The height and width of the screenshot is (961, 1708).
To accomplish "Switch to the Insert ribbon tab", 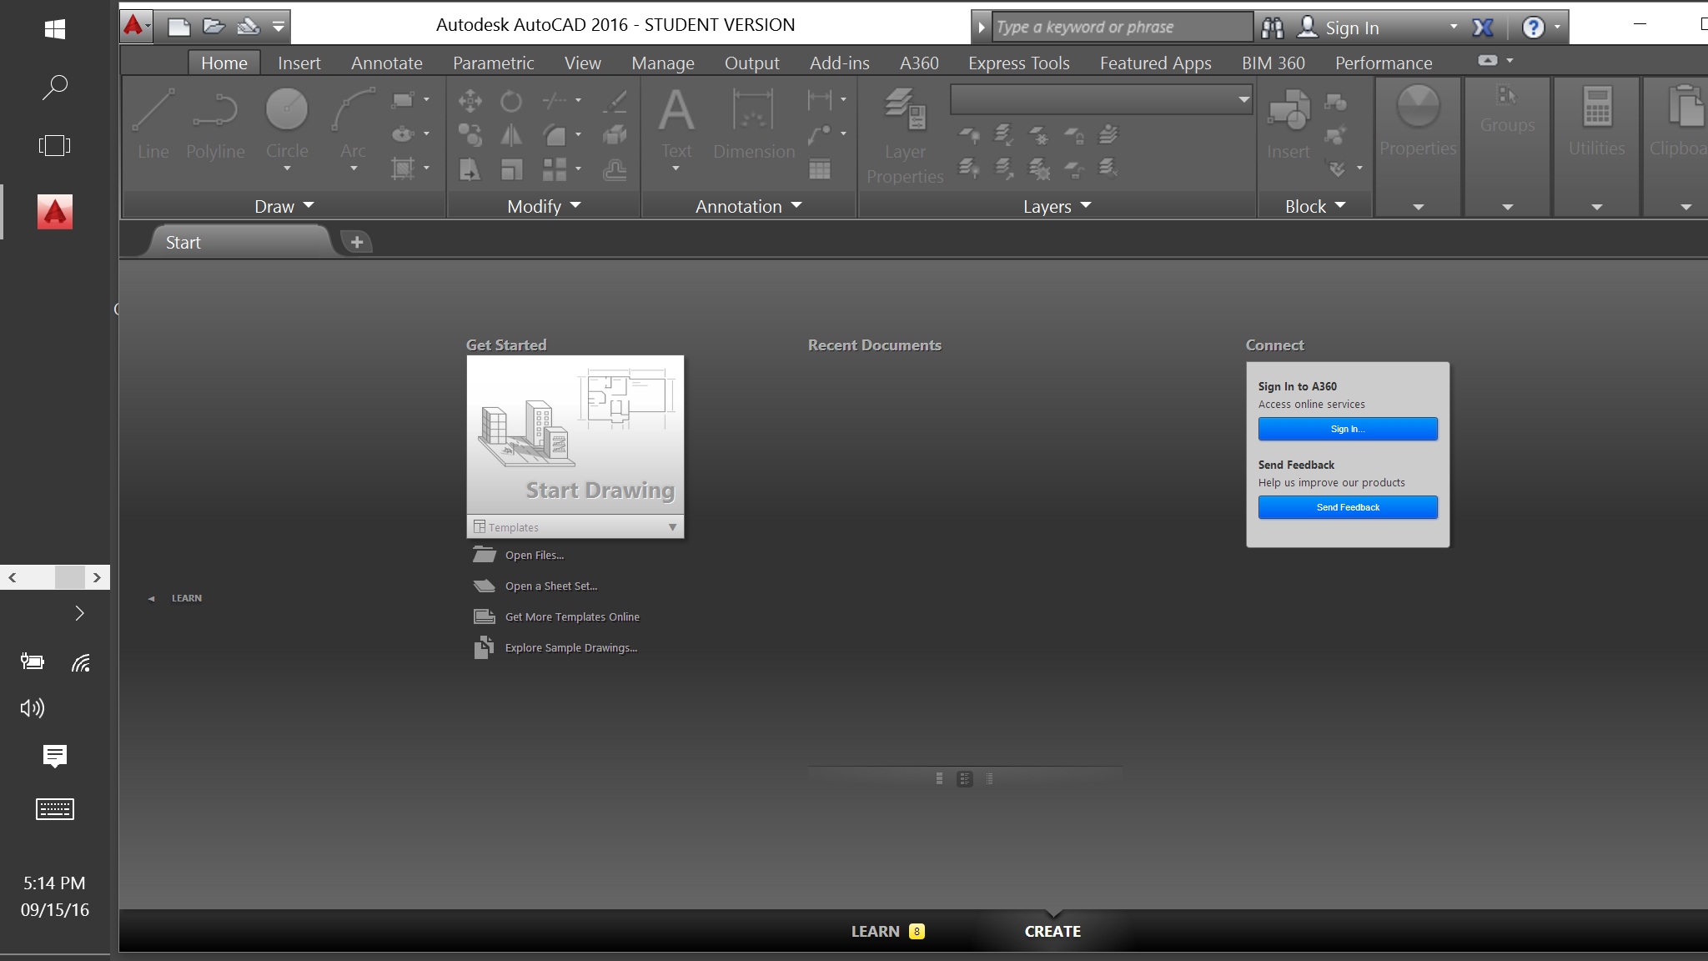I will (299, 63).
